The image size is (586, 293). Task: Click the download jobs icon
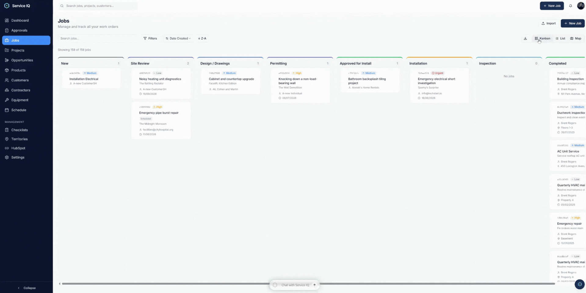coord(525,38)
